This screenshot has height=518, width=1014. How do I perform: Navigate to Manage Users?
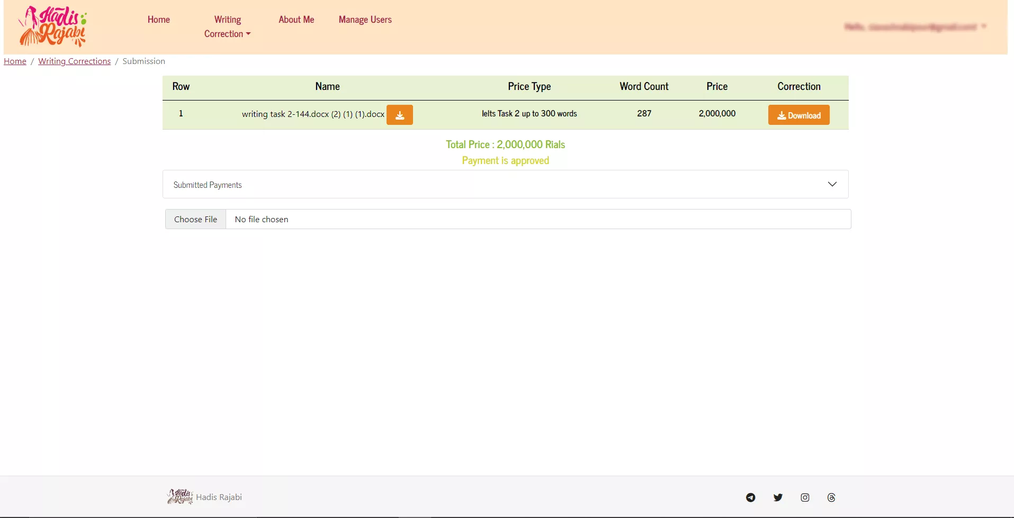(365, 20)
